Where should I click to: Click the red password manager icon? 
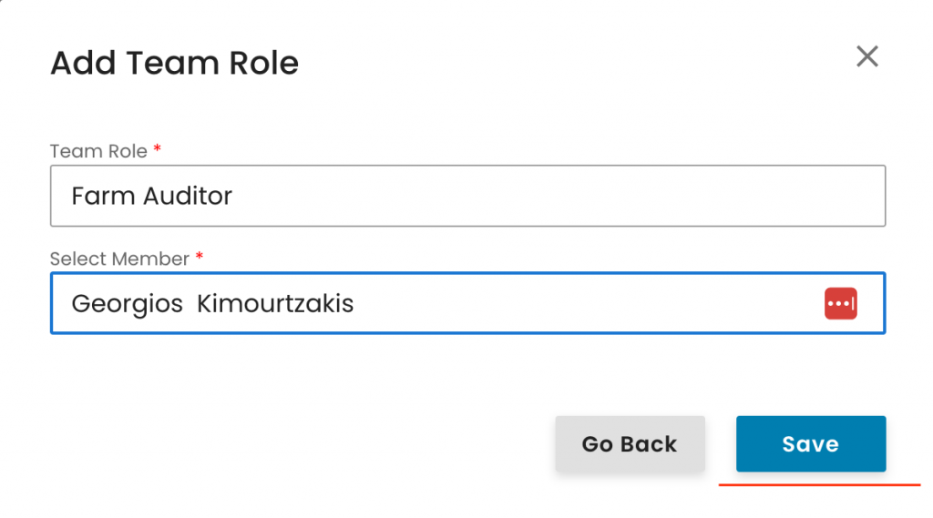click(840, 303)
